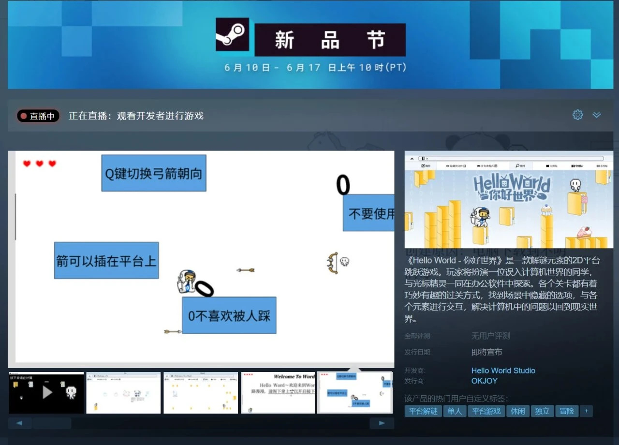Open the 正在直播：观看开发者进行游戏 broadcast title
Image resolution: width=619 pixels, height=445 pixels.
(136, 116)
